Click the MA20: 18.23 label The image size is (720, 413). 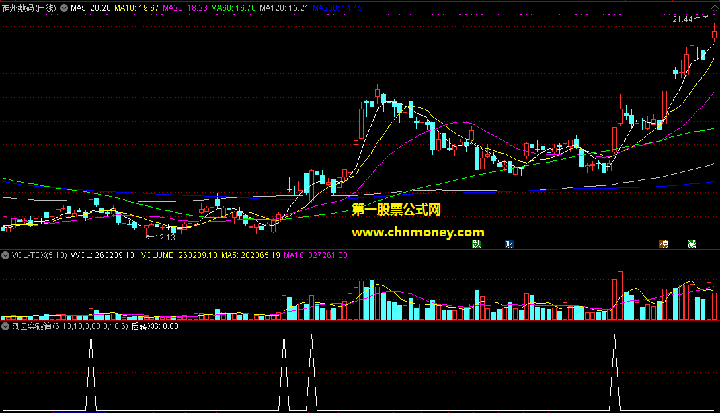point(185,8)
